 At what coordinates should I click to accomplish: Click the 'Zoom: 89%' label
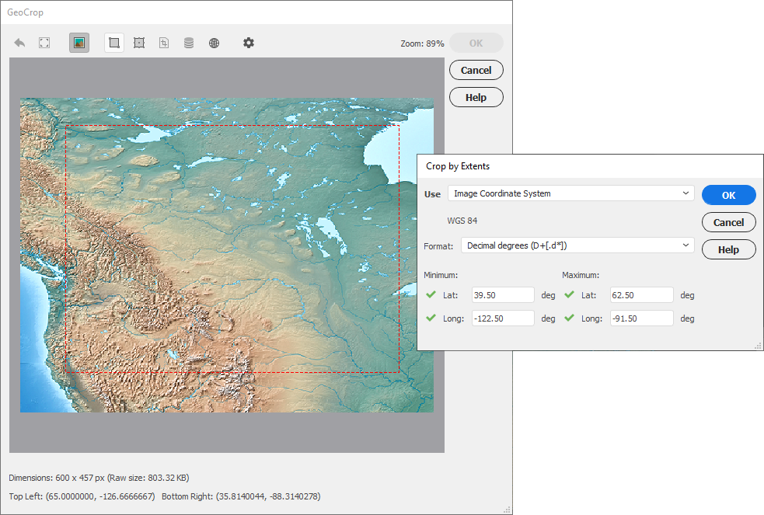pyautogui.click(x=422, y=43)
